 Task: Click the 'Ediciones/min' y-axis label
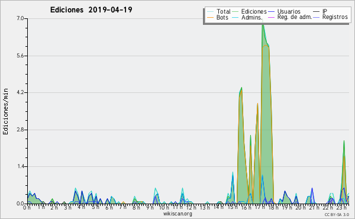(5, 111)
